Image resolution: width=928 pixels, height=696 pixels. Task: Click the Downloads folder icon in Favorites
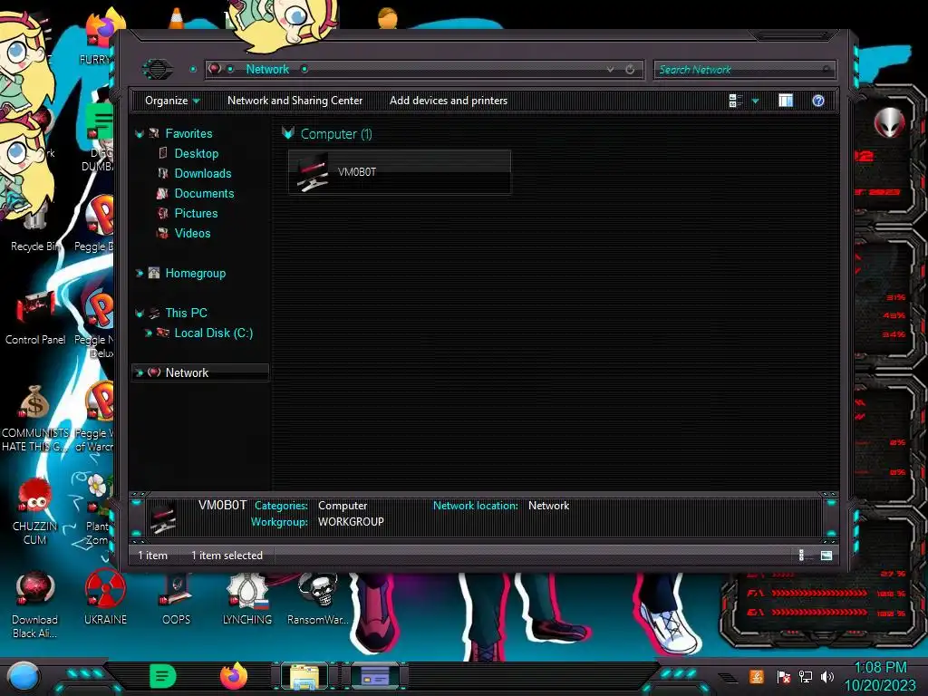click(x=163, y=173)
